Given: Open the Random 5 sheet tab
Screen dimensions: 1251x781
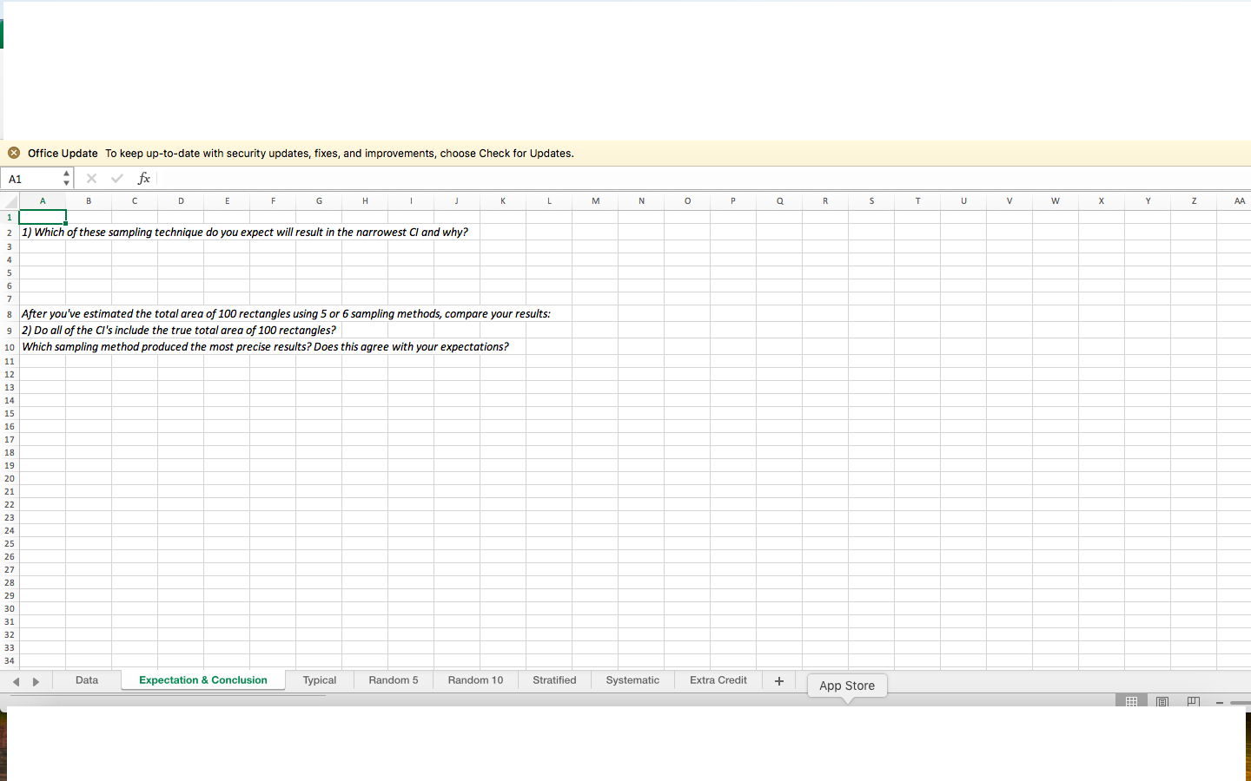Looking at the screenshot, I should pyautogui.click(x=394, y=680).
